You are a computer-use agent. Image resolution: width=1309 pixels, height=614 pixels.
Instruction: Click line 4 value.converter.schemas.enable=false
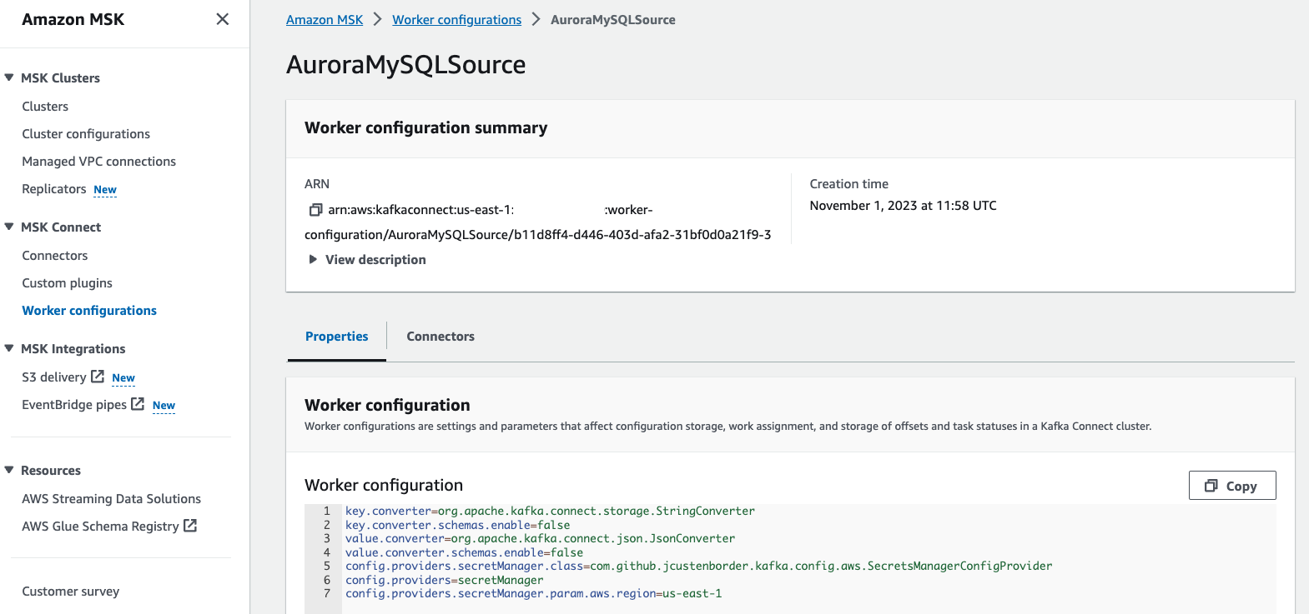coord(465,553)
